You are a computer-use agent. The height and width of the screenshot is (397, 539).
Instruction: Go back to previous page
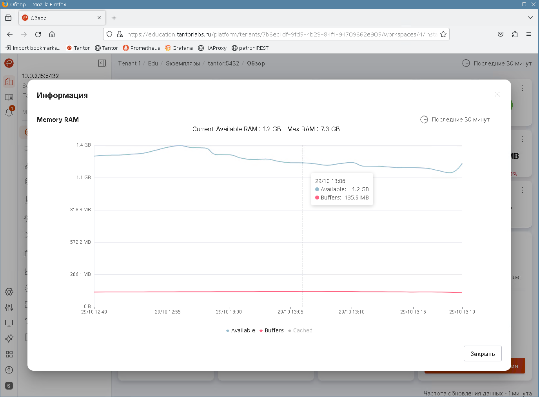click(10, 34)
